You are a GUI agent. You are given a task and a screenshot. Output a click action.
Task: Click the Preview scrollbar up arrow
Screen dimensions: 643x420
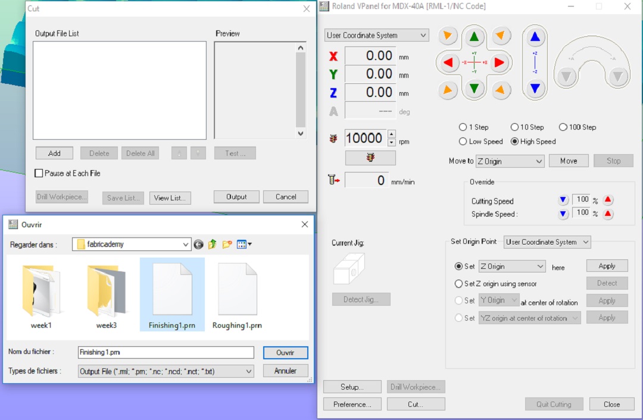pyautogui.click(x=301, y=48)
